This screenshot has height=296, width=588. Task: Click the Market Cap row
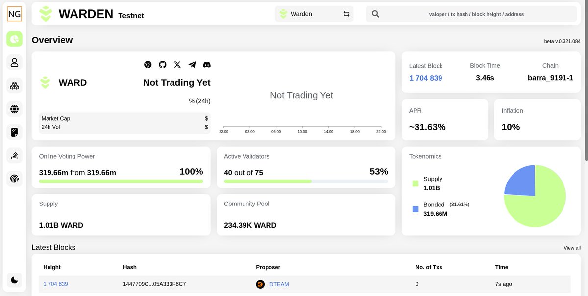(125, 118)
